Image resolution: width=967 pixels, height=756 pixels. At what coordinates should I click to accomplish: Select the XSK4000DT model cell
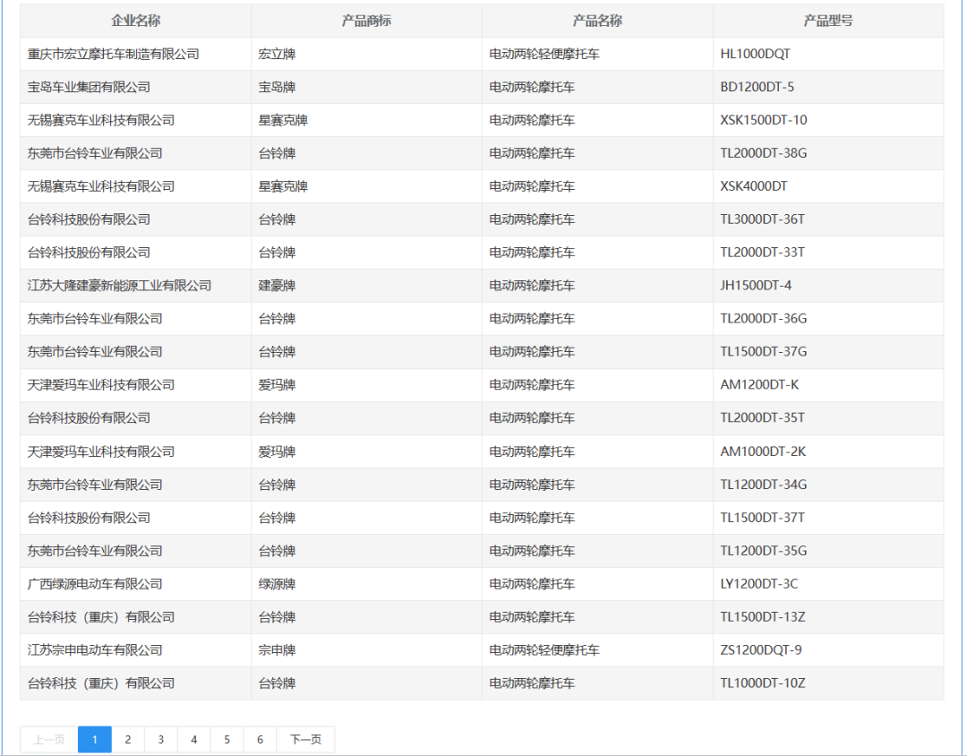click(754, 186)
